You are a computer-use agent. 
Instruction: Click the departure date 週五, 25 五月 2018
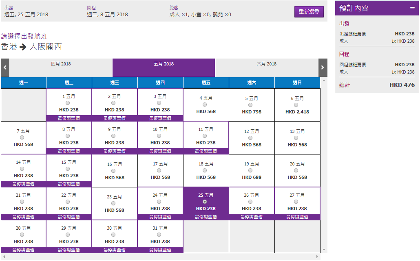coord(26,14)
